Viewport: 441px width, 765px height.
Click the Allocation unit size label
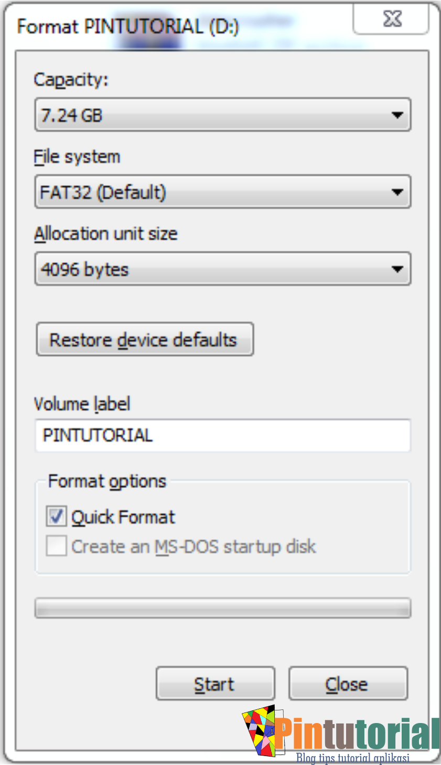tap(105, 233)
